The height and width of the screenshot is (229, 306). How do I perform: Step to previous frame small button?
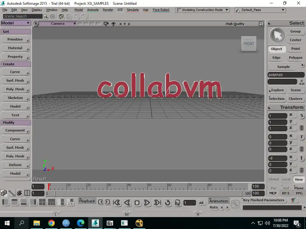tap(100, 202)
